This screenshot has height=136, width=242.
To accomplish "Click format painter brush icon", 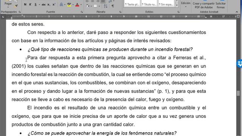I will pos(16,6).
